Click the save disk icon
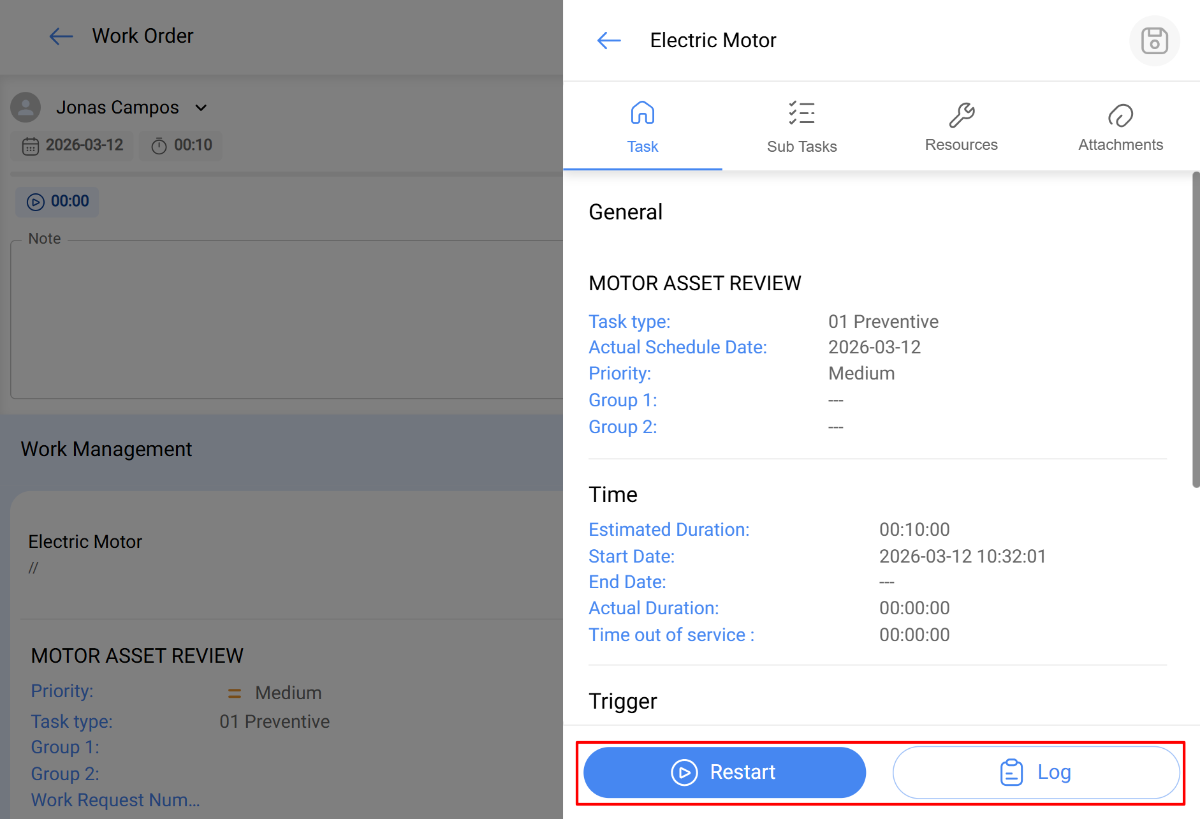 pos(1154,41)
